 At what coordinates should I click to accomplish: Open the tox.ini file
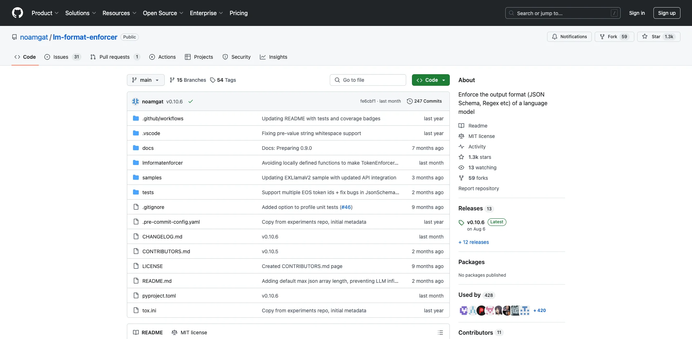point(149,311)
